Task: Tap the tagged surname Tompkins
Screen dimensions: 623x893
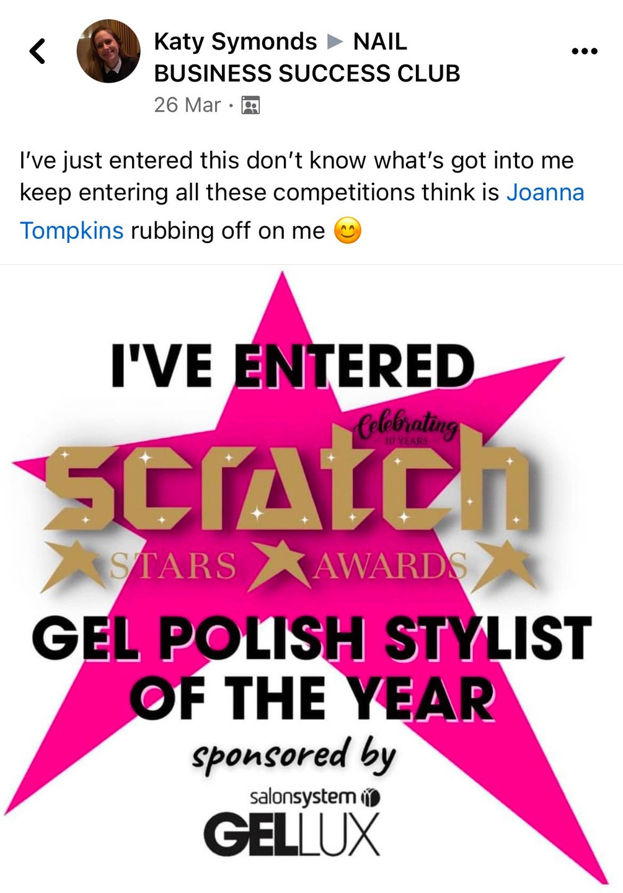Action: click(72, 231)
